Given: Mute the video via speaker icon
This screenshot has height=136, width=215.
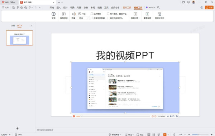Looking at the screenshot, I should tap(168, 116).
